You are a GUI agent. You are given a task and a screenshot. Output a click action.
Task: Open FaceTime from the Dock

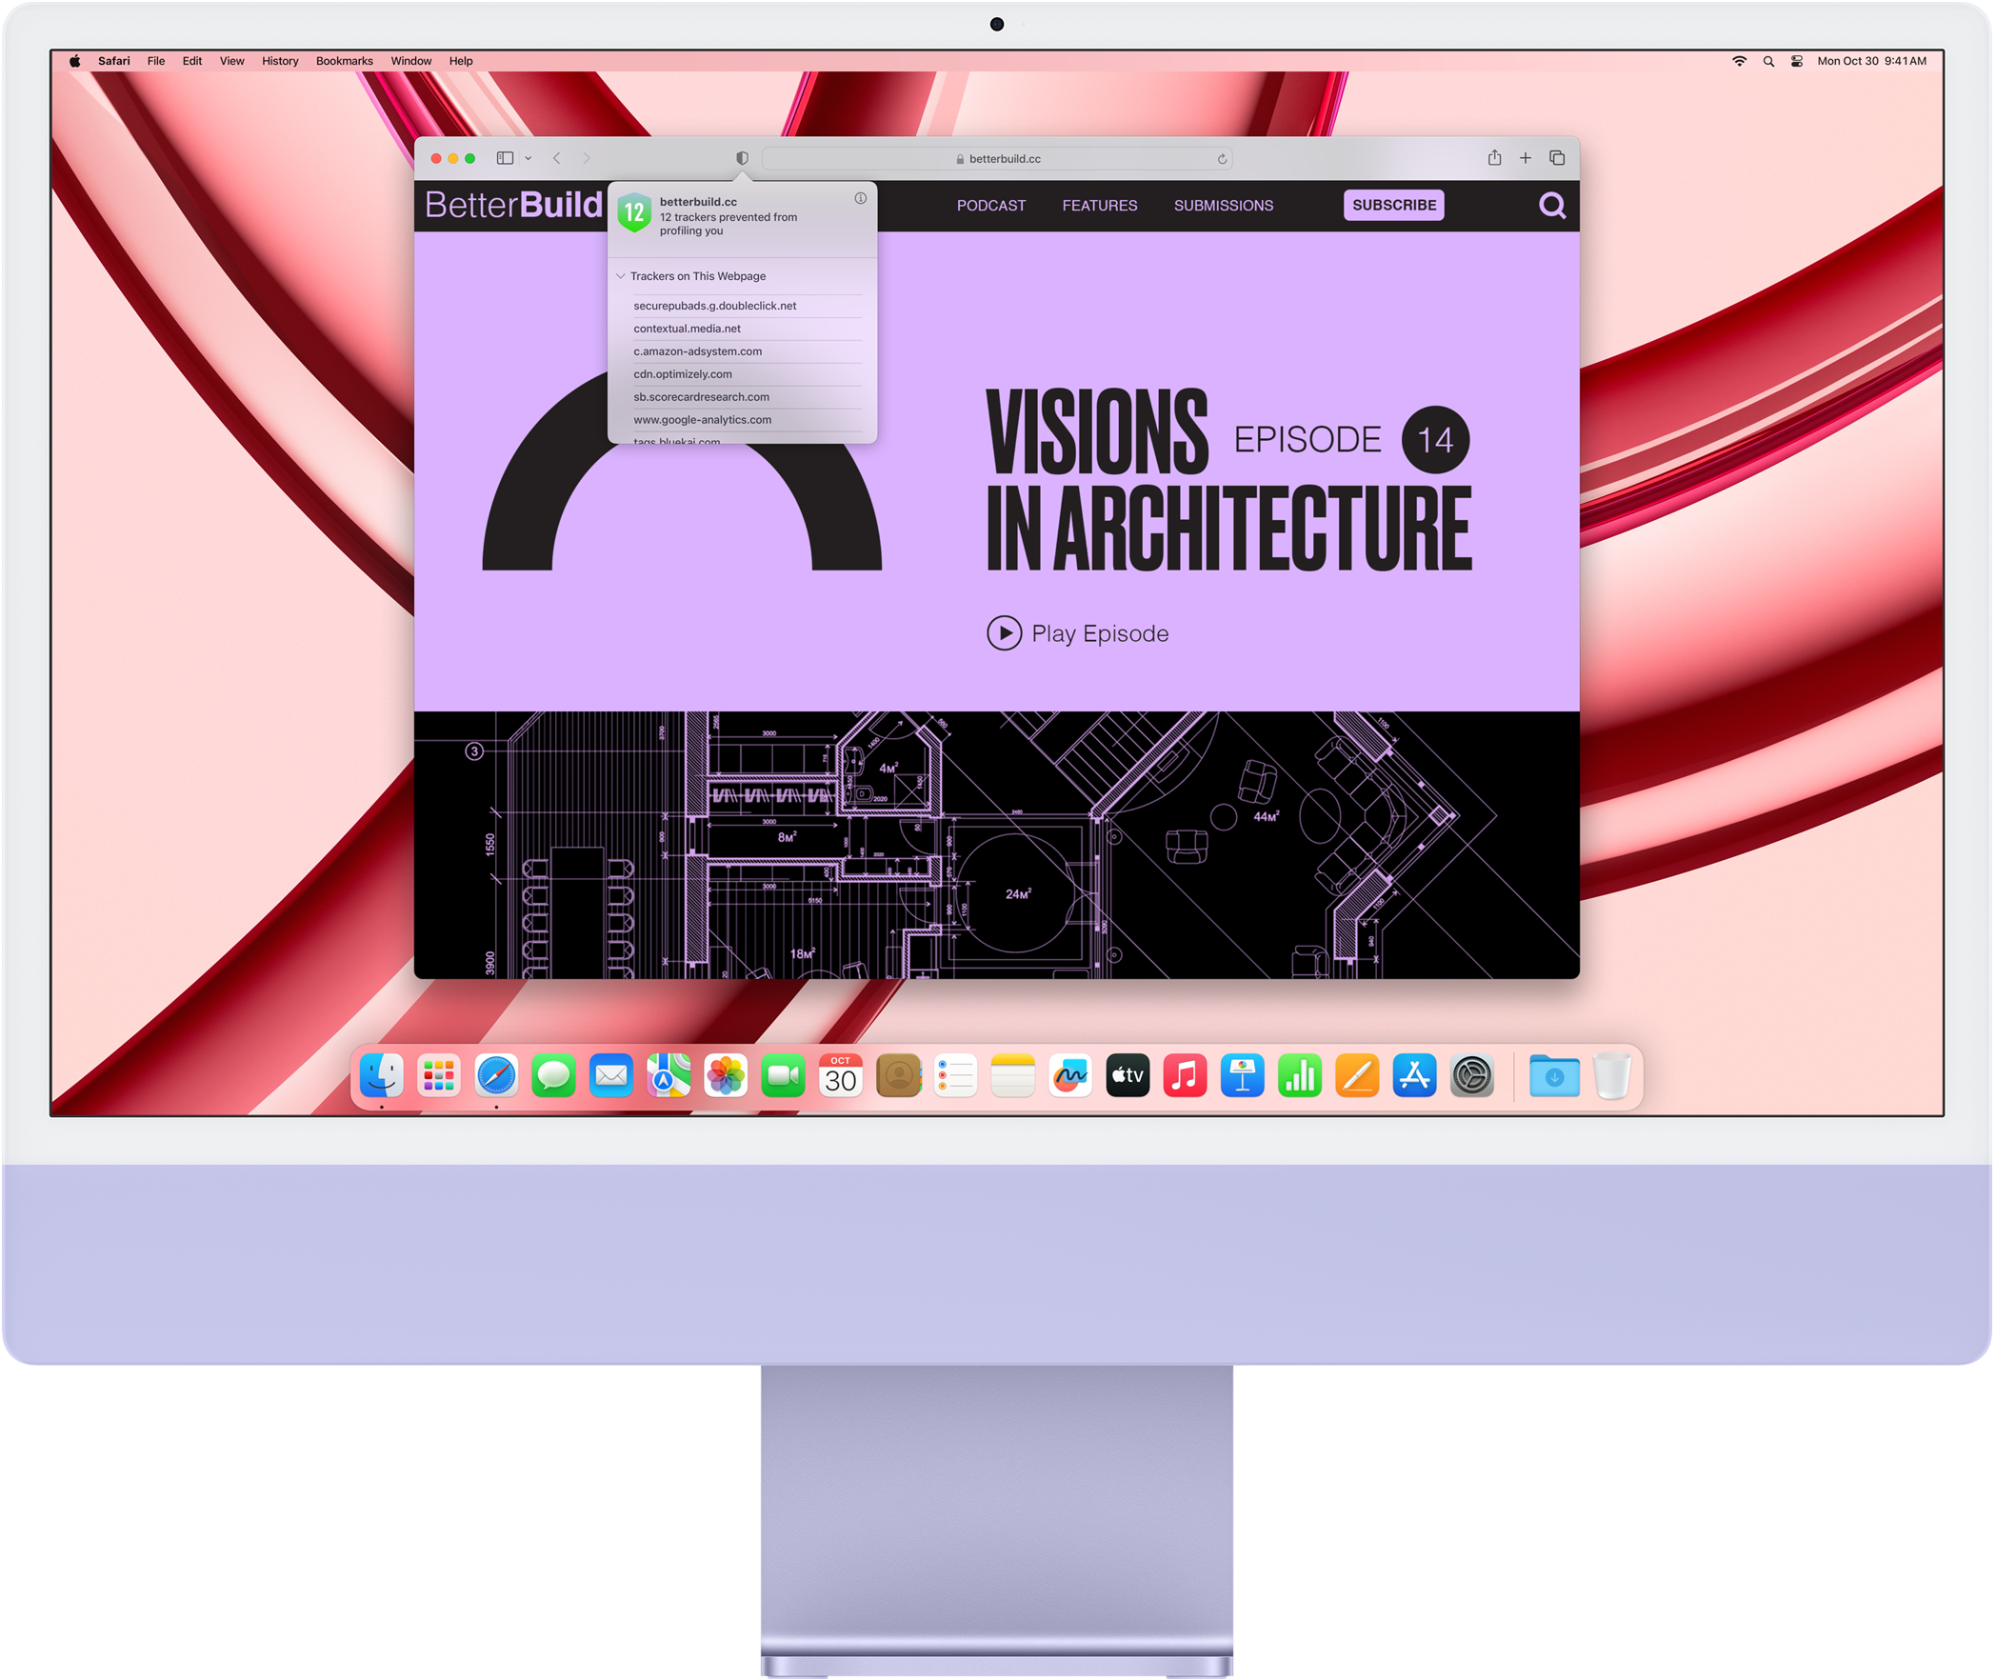click(x=783, y=1076)
